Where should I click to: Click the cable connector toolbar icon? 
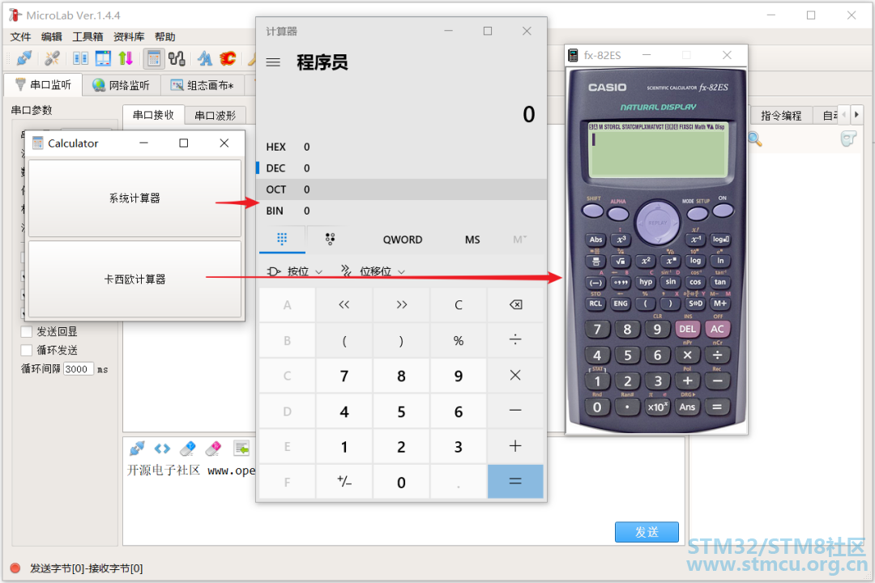177,58
